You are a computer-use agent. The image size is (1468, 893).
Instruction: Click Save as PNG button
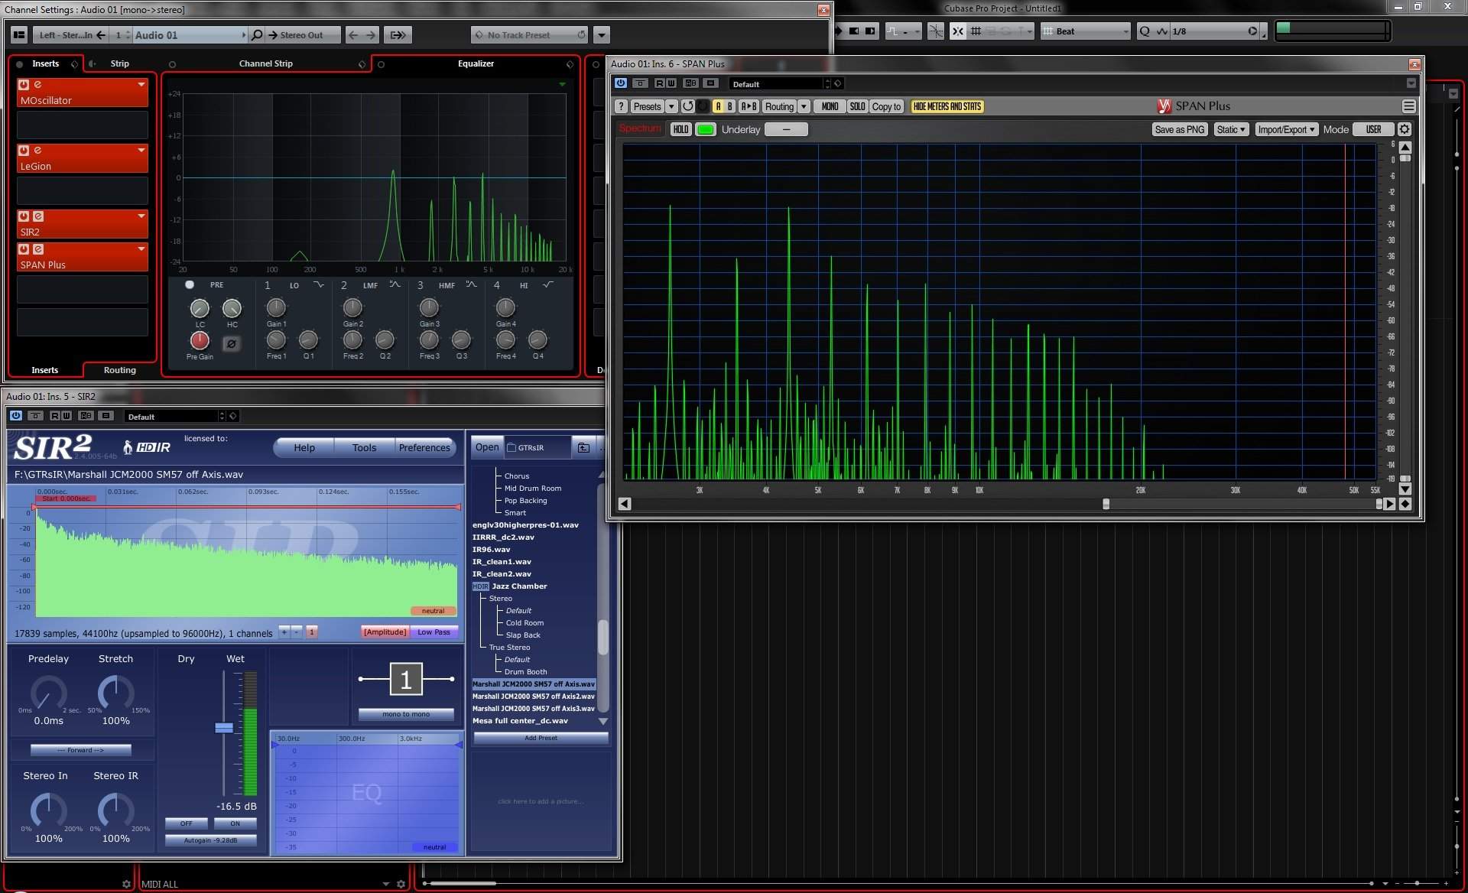[1179, 129]
